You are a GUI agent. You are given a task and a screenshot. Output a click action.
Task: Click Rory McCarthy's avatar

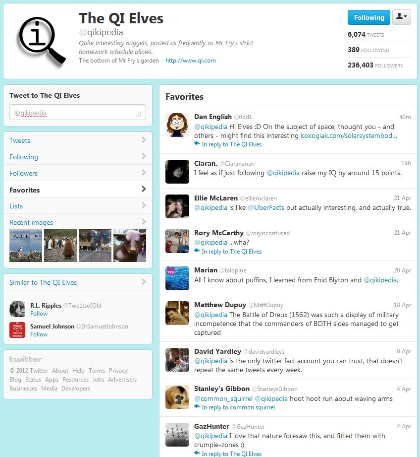(177, 241)
